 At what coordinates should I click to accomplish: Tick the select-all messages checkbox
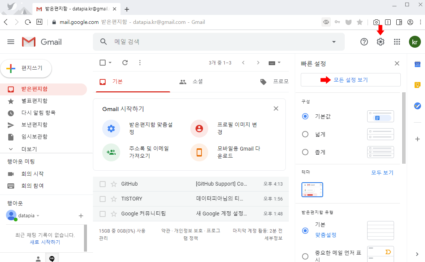[103, 63]
